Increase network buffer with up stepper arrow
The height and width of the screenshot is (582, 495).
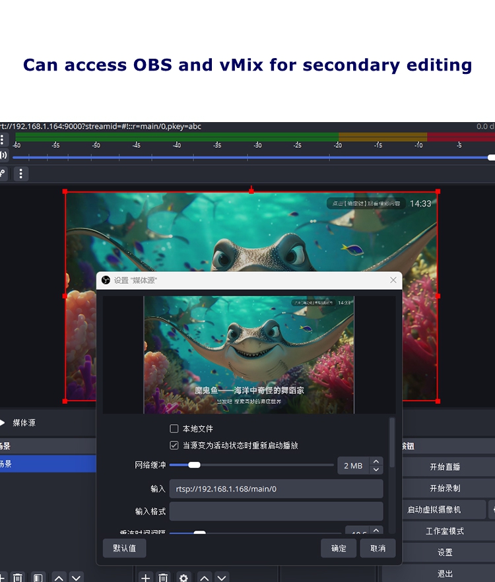pyautogui.click(x=376, y=461)
